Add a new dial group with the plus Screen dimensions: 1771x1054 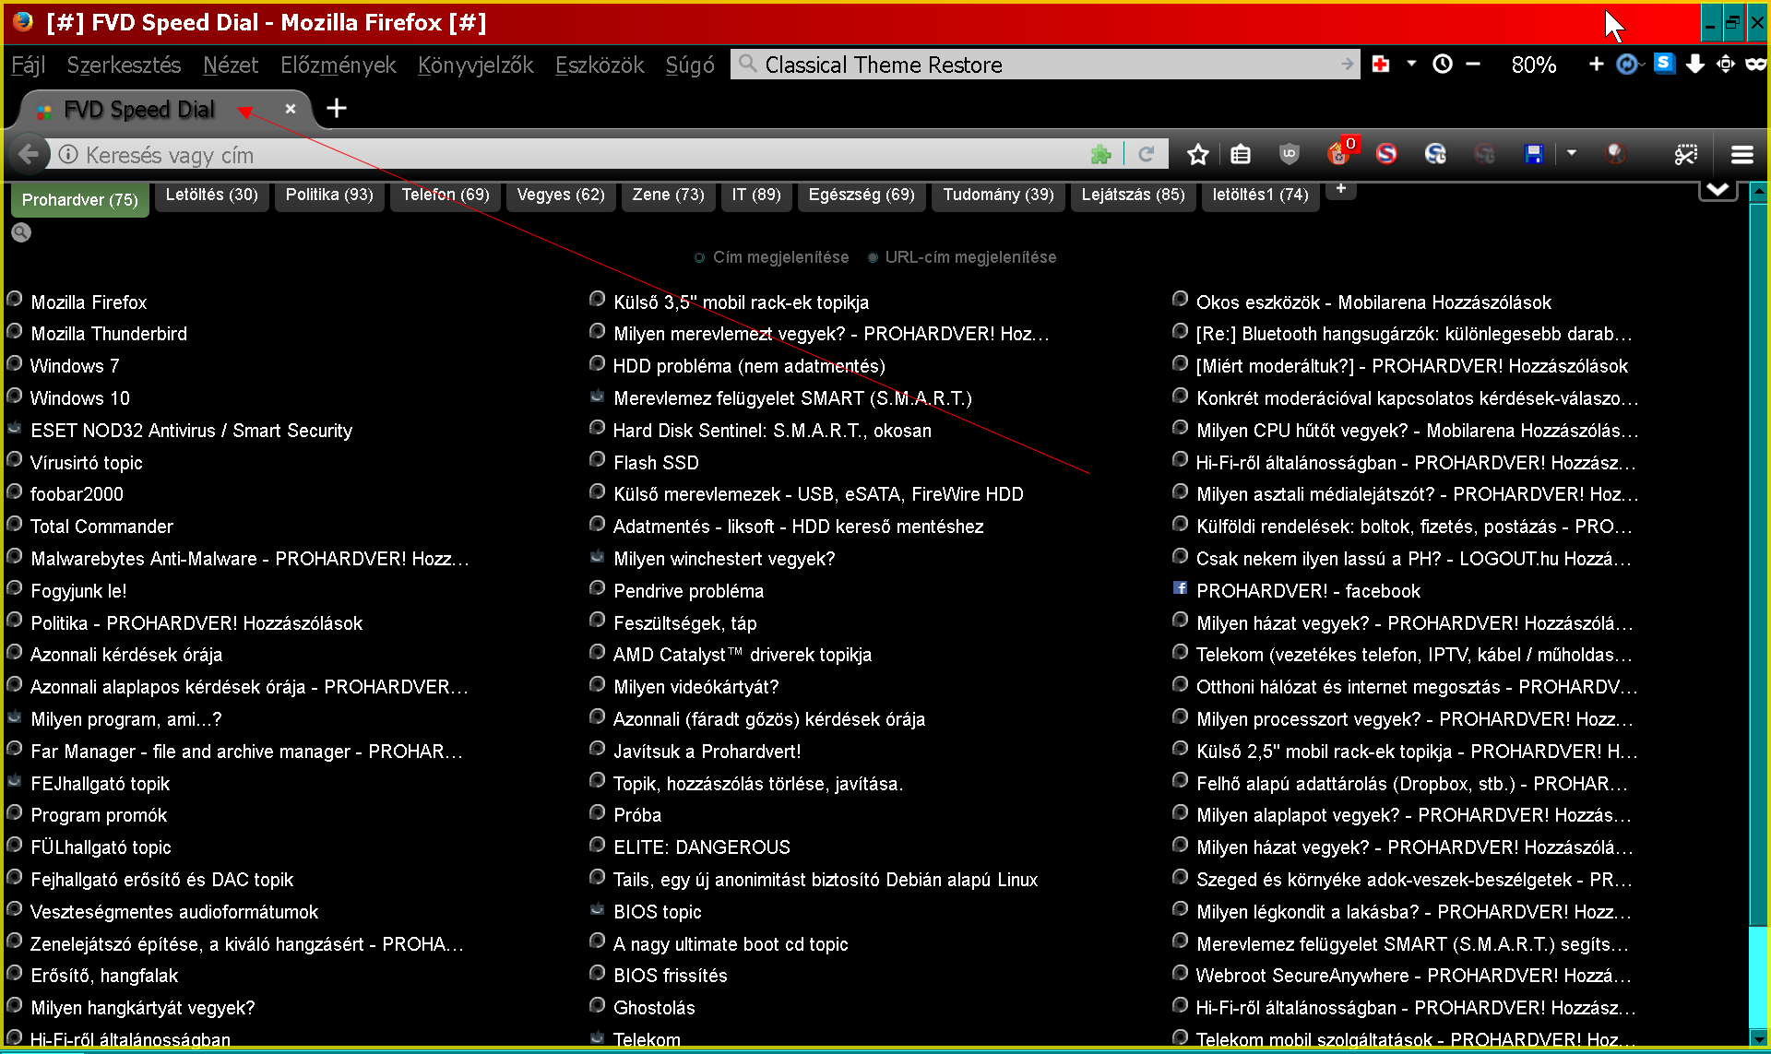1341,189
